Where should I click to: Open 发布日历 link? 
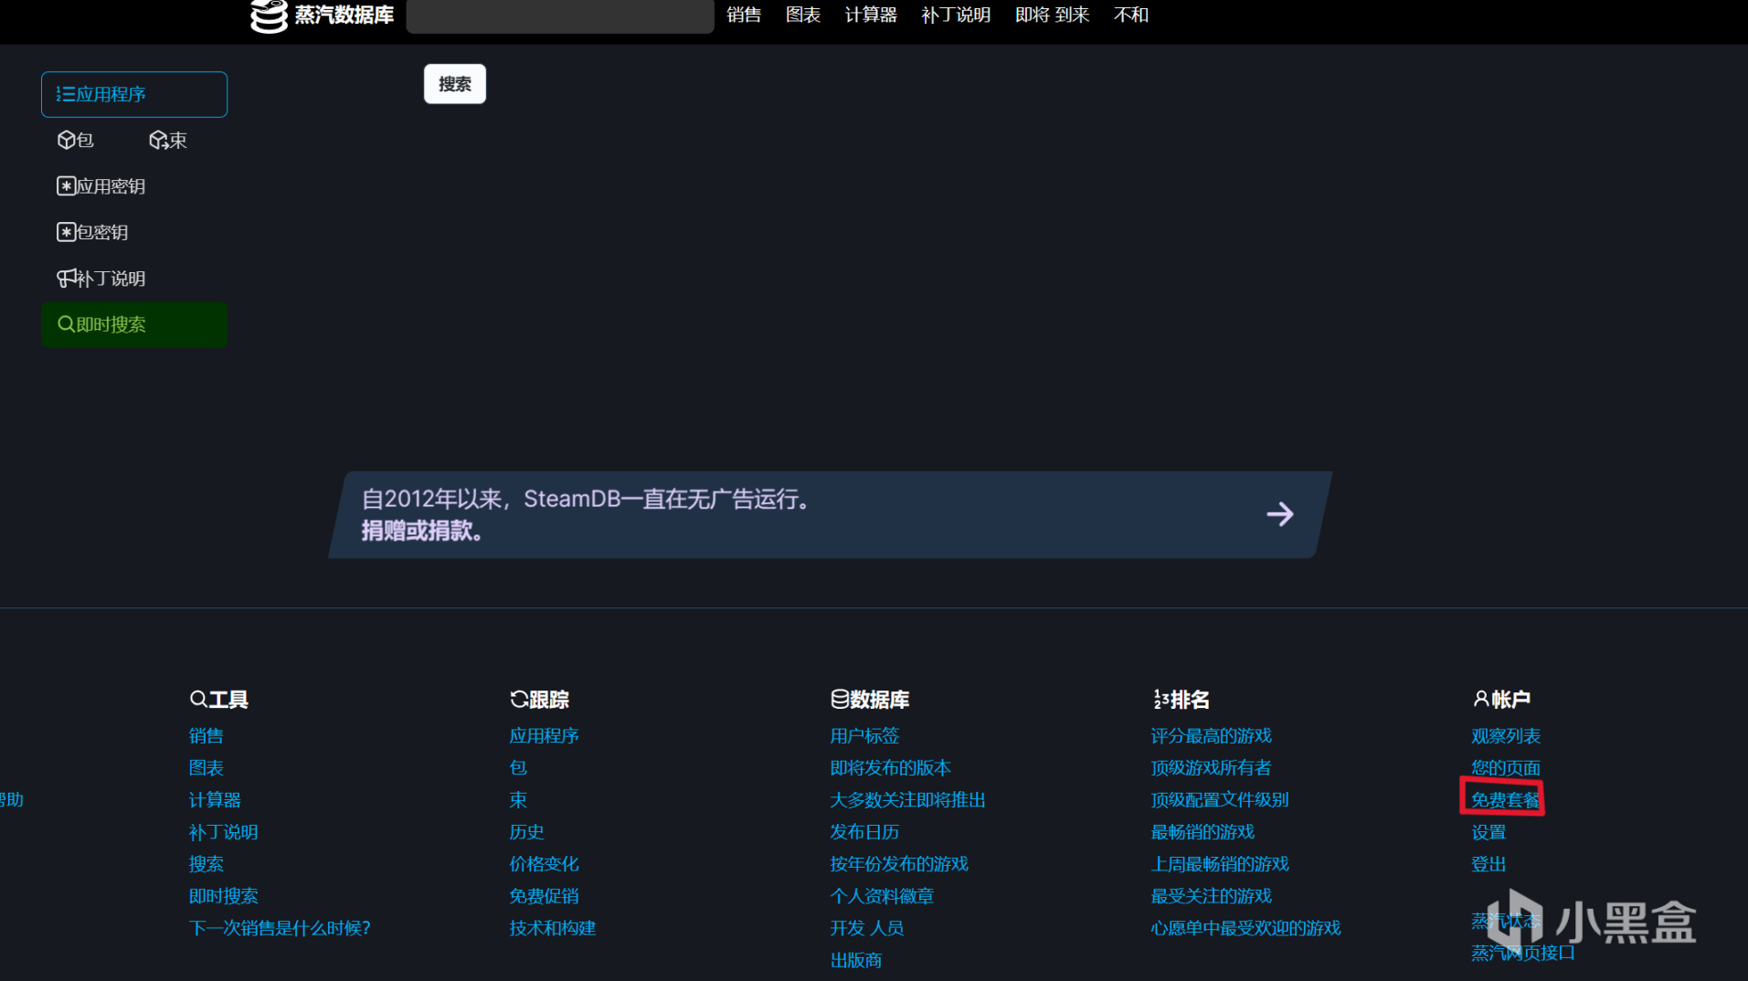864,832
